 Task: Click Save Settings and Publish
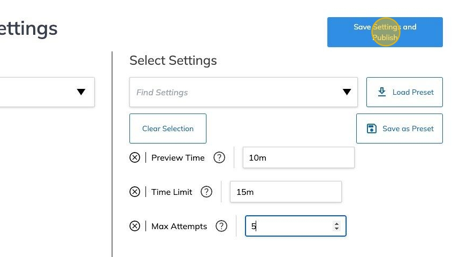click(385, 32)
